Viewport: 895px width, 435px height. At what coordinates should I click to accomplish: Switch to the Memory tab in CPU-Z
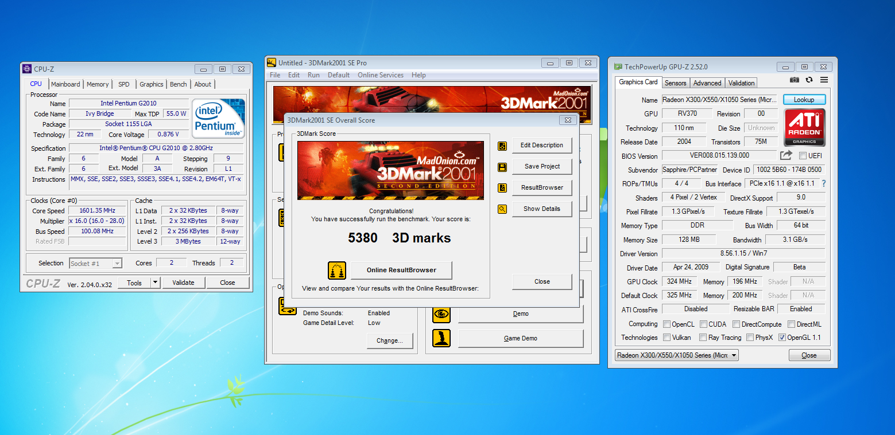click(98, 84)
